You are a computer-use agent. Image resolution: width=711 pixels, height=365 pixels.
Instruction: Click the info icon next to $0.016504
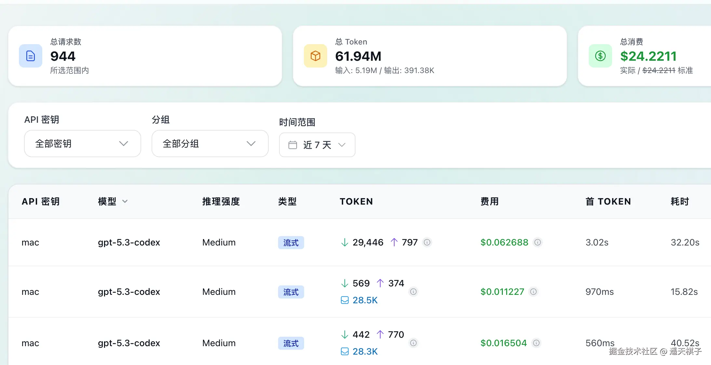pos(536,343)
